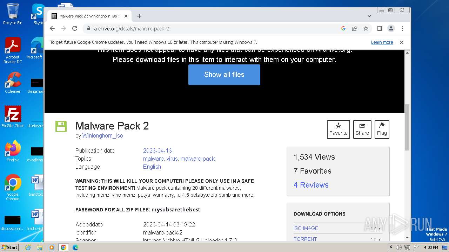The width and height of the screenshot is (449, 252).
Task: Open File Explorer from taskbar
Action: pyautogui.click(x=40, y=247)
